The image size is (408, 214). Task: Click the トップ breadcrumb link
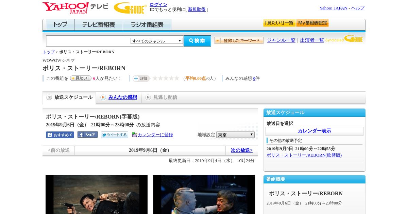coord(49,52)
